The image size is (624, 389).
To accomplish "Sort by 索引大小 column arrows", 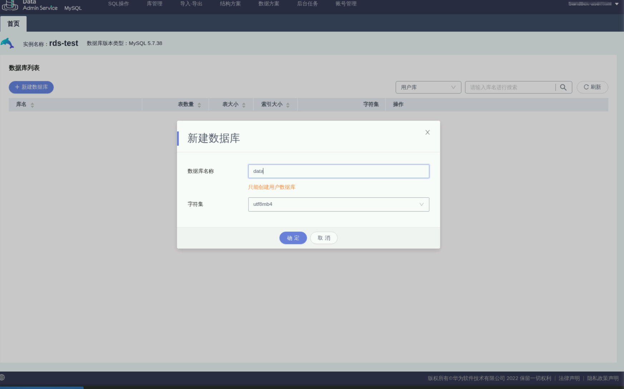I will click(288, 105).
